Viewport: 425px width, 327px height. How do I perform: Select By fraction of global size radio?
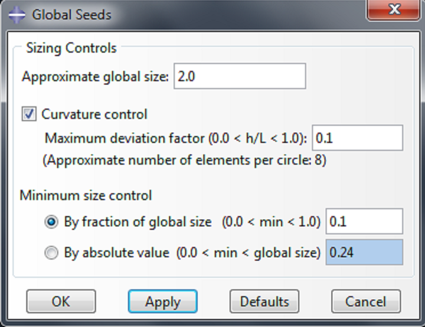tap(51, 222)
